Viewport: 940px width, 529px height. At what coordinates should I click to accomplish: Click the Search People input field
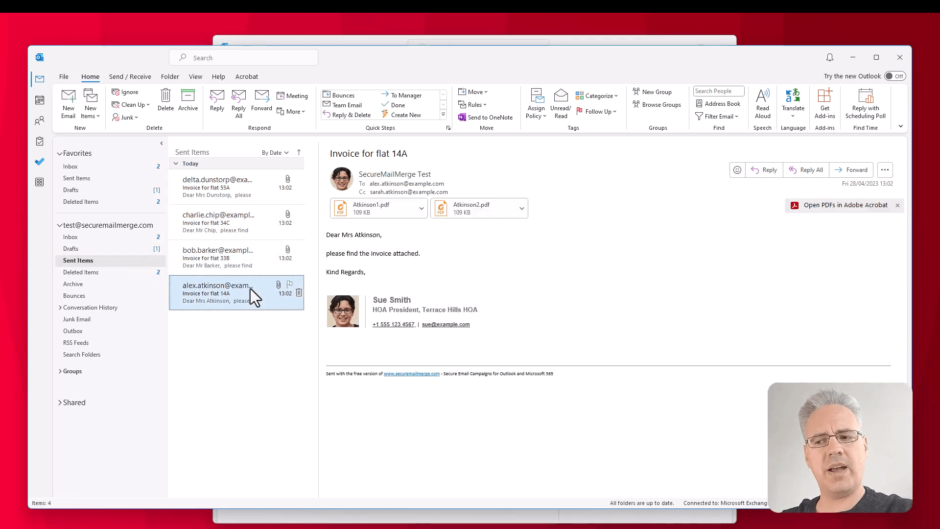pyautogui.click(x=719, y=91)
